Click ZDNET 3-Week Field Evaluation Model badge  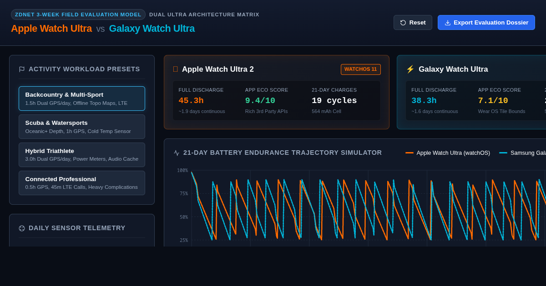(78, 15)
